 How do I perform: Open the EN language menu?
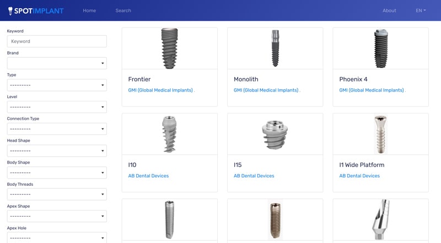(421, 10)
